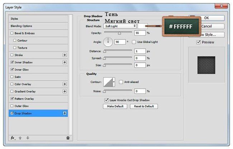Uncheck Layer Knocks Out Drop Shadow
Viewport: 233px width, 149px height.
point(106,100)
